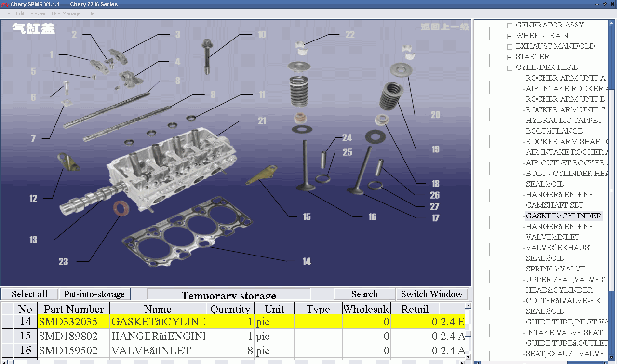Expand the GENERATOR ASSY tree node
Viewport: 617px width, 364px height.
click(510, 25)
